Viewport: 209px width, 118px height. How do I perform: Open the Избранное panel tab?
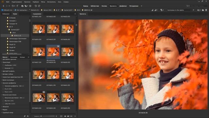6,14
